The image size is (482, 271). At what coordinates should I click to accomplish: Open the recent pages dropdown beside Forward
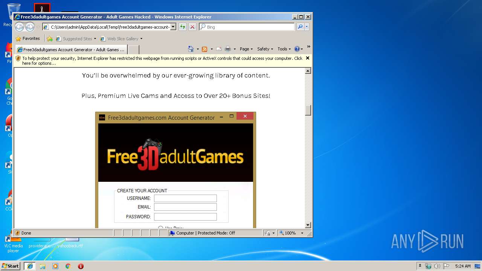[x=38, y=27]
